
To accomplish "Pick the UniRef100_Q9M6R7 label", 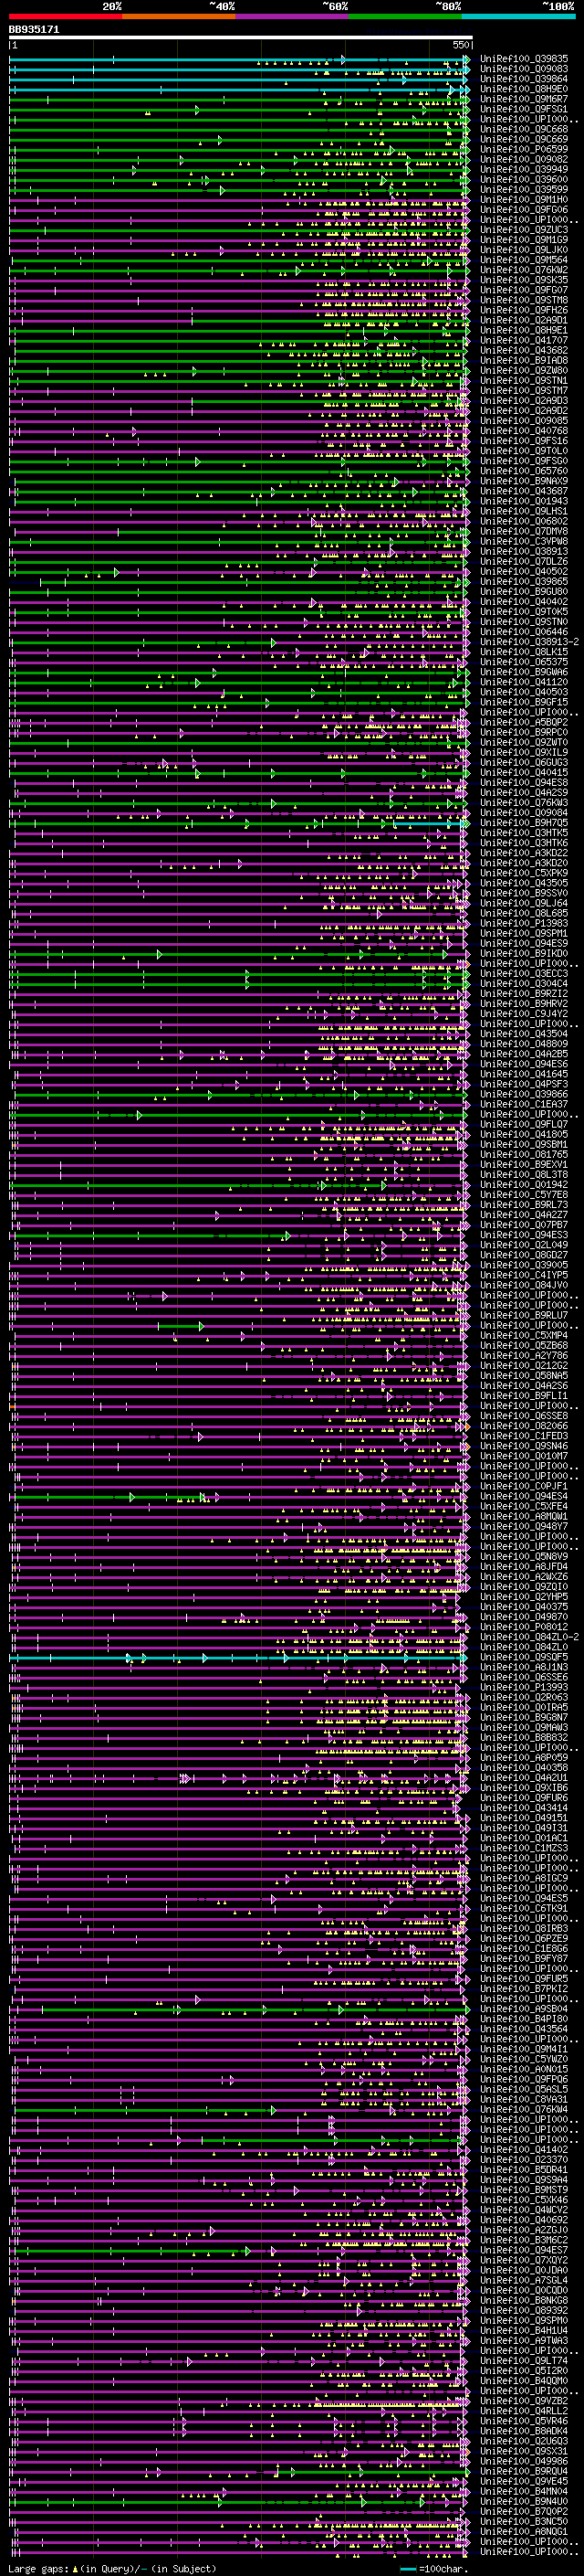I will coord(524,99).
